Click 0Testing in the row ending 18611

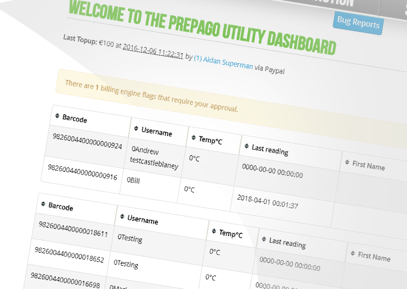click(x=130, y=238)
